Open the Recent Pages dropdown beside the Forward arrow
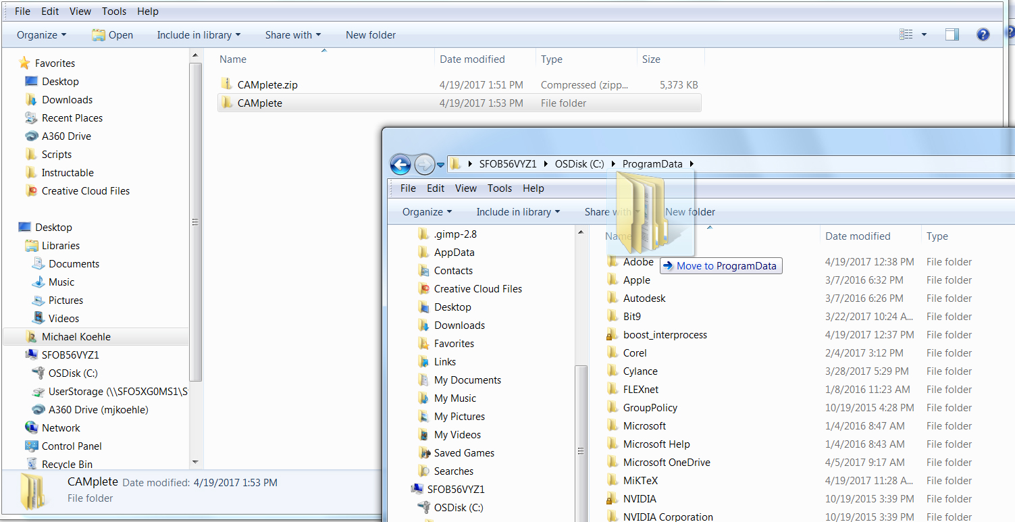Viewport: 1015px width, 522px height. (x=440, y=164)
